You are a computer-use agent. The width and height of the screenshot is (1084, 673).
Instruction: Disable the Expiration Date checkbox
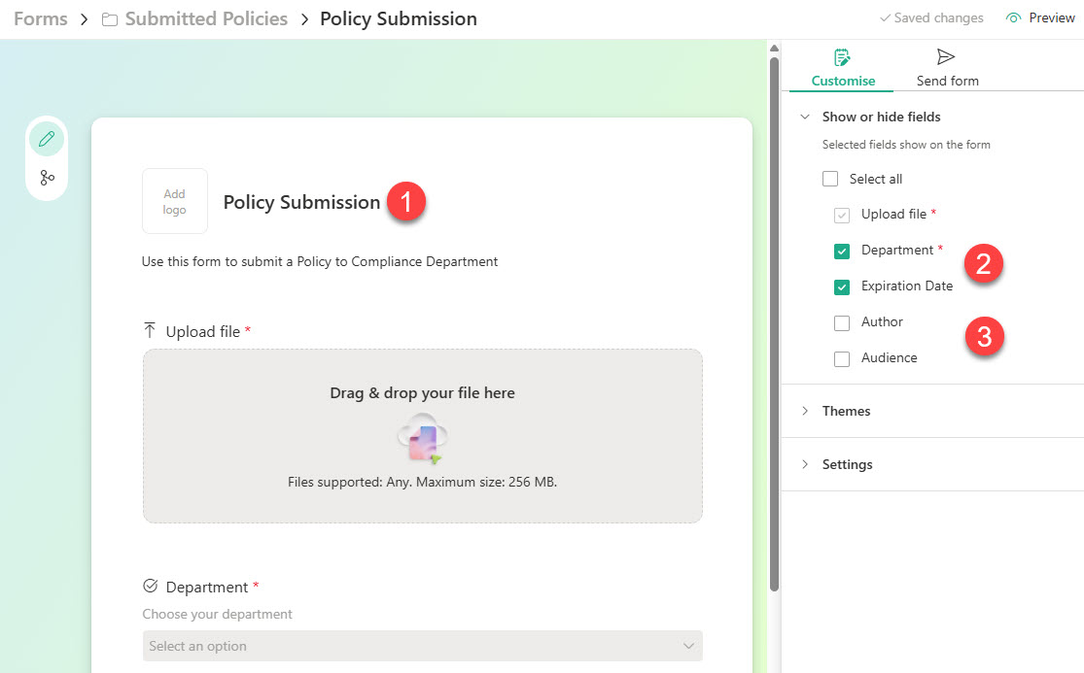click(x=841, y=286)
